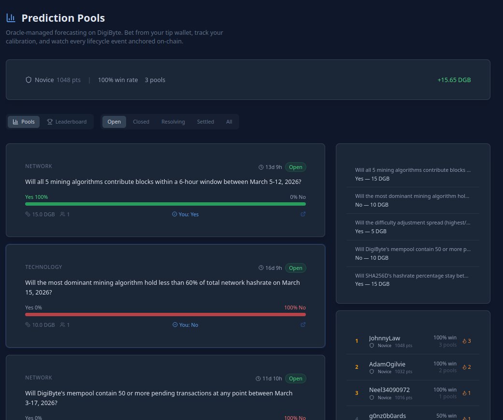Viewport: 503px width, 420px height.
Task: Click the '100% win rate' stat
Action: tap(118, 80)
